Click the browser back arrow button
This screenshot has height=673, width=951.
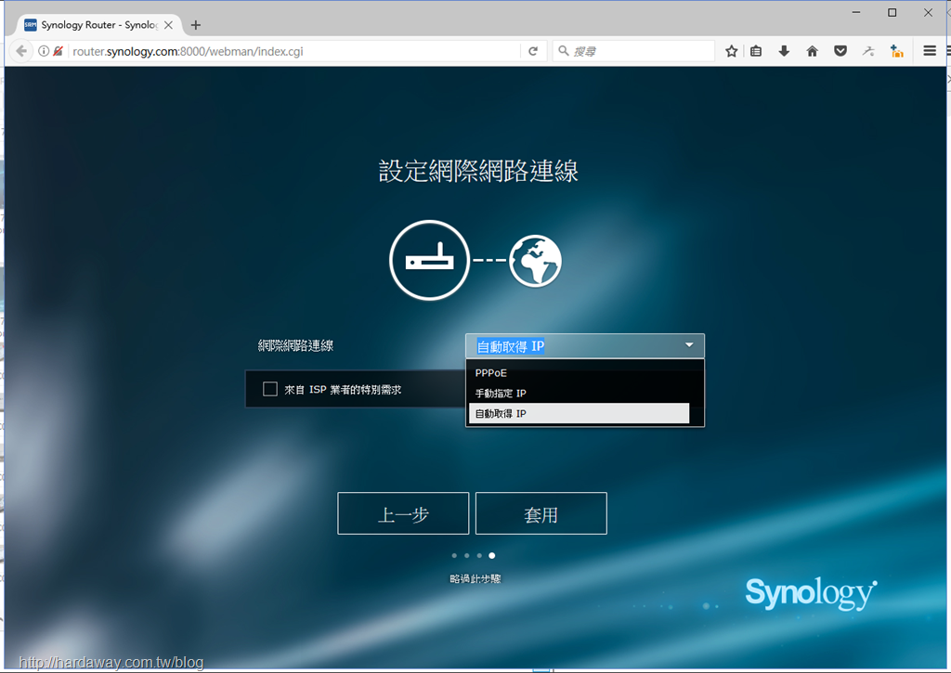[x=21, y=51]
